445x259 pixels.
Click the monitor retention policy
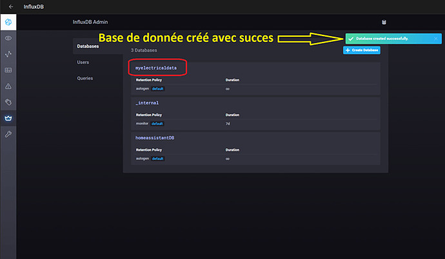point(142,124)
